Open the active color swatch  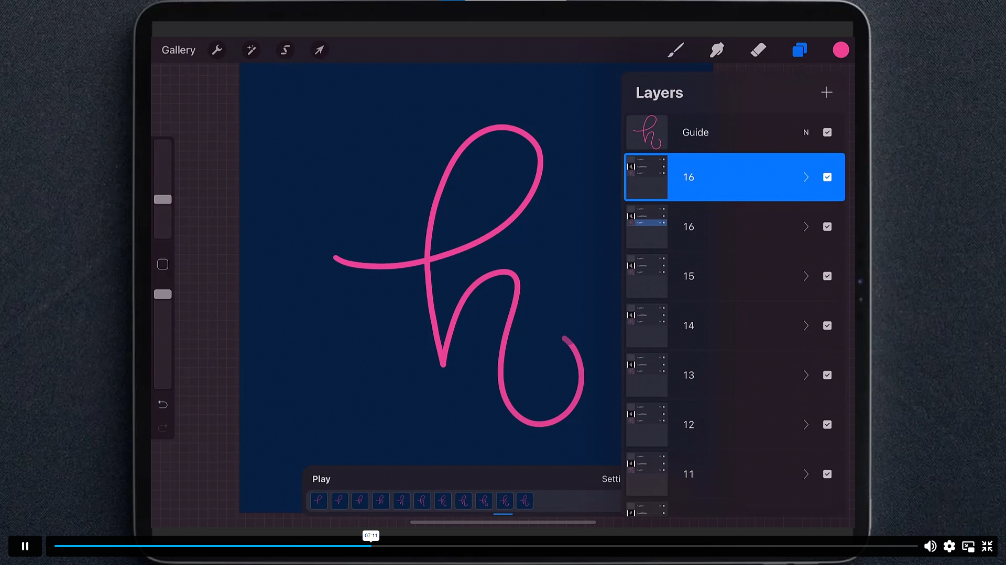[x=840, y=50]
